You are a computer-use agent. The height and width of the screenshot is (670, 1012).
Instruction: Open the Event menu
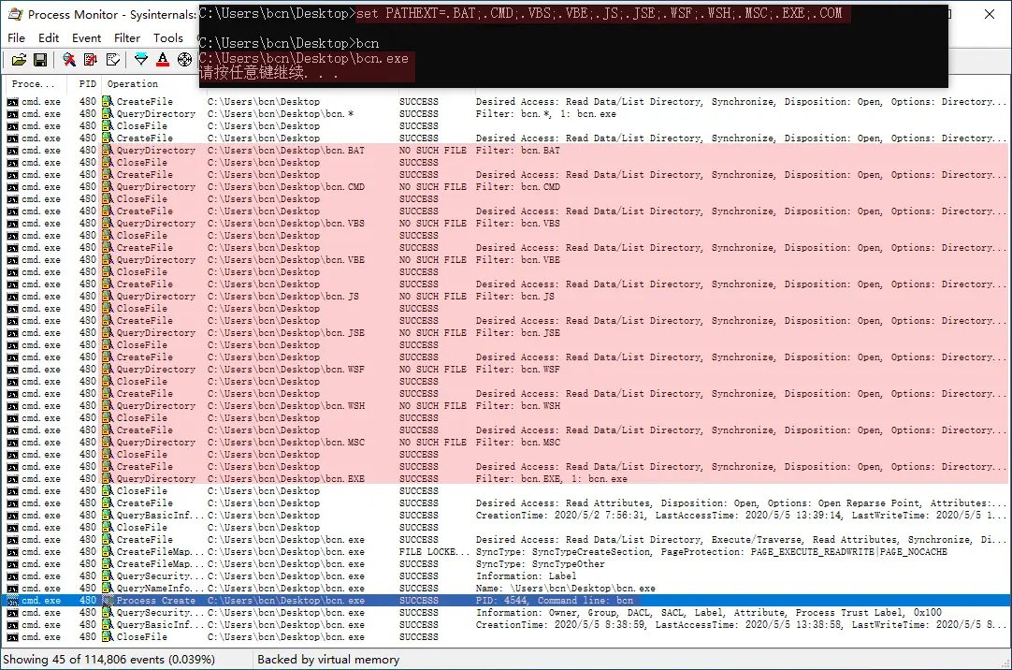[x=86, y=38]
